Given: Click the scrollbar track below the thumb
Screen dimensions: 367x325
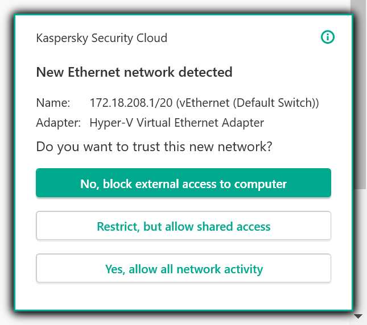Looking at the screenshot, I should click(358, 250).
